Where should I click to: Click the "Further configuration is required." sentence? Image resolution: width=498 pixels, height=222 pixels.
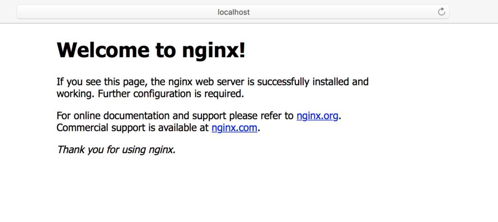(x=171, y=94)
